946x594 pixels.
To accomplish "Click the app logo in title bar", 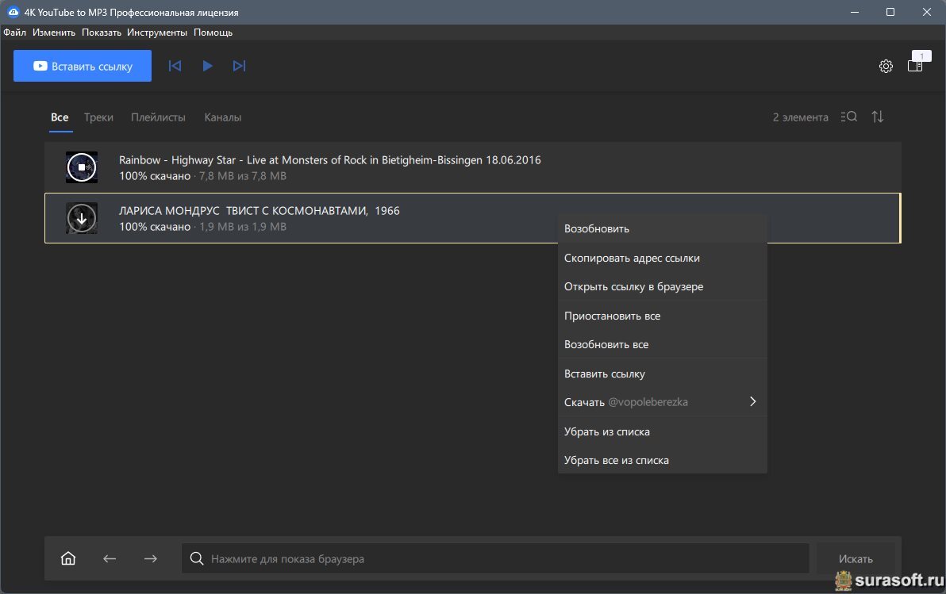I will (13, 12).
